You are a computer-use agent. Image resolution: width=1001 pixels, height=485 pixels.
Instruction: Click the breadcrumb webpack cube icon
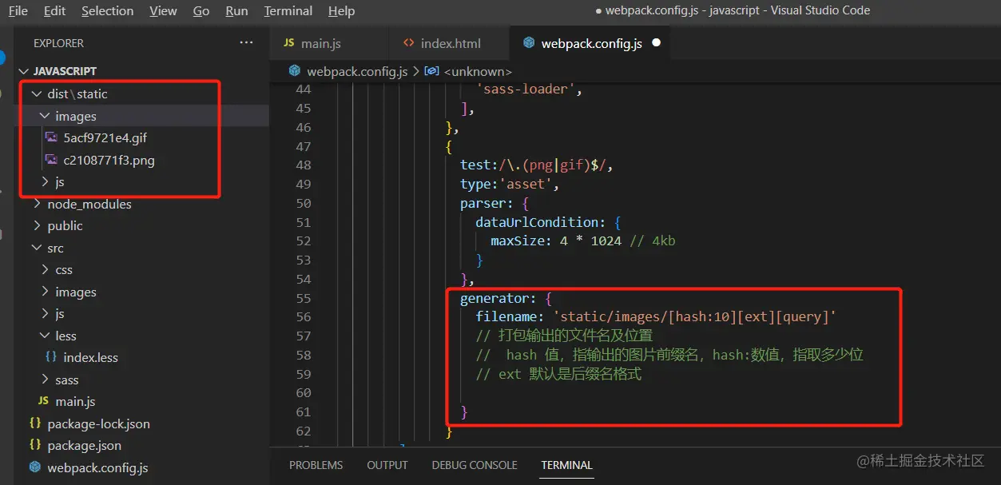(294, 71)
